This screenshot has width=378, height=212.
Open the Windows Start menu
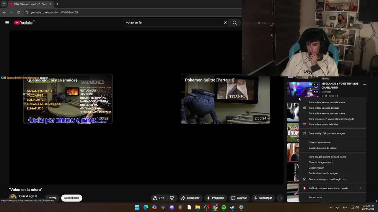(137, 207)
